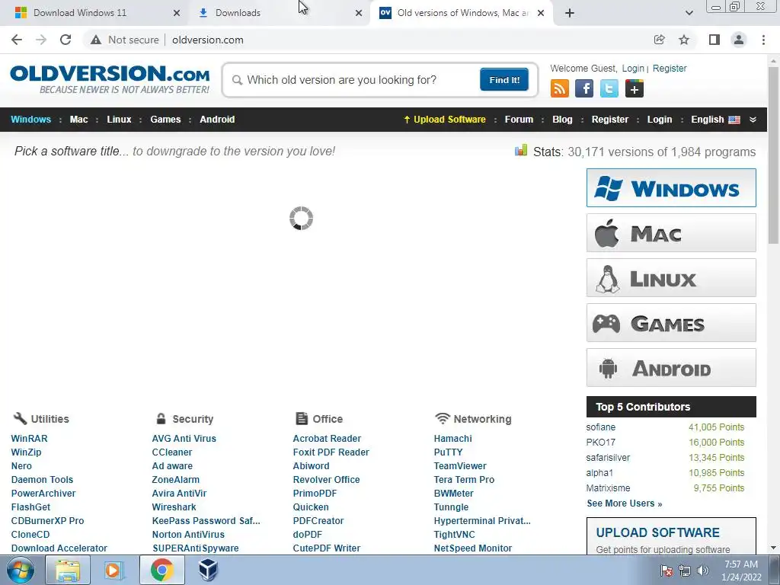
Task: Click Register link beside Welcome Guest
Action: [669, 68]
